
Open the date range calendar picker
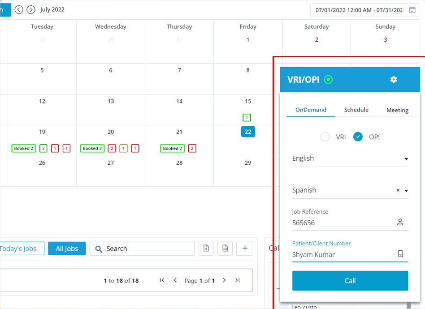[x=412, y=10]
